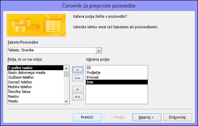The height and width of the screenshot is (126, 198).
Task: Add all fields with double right arrow
Action: tap(78, 78)
